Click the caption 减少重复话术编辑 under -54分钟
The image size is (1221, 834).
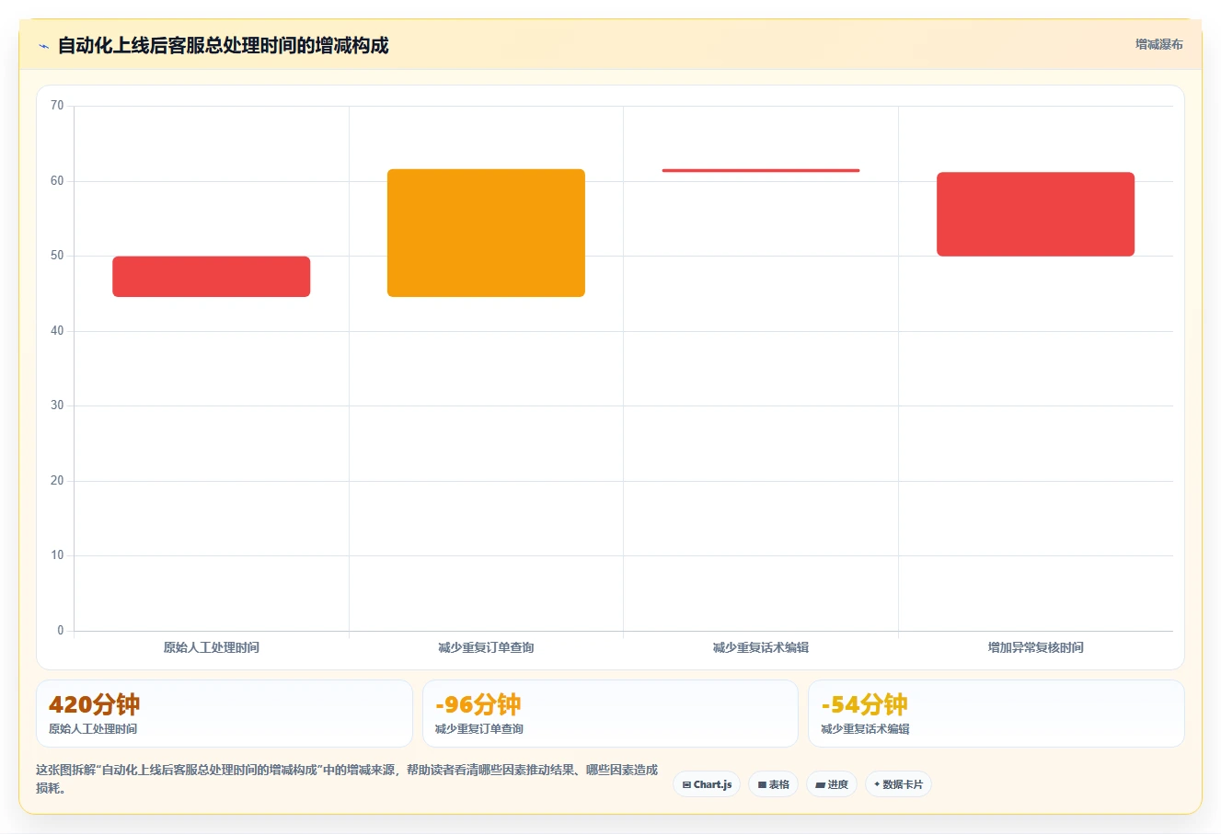point(865,729)
